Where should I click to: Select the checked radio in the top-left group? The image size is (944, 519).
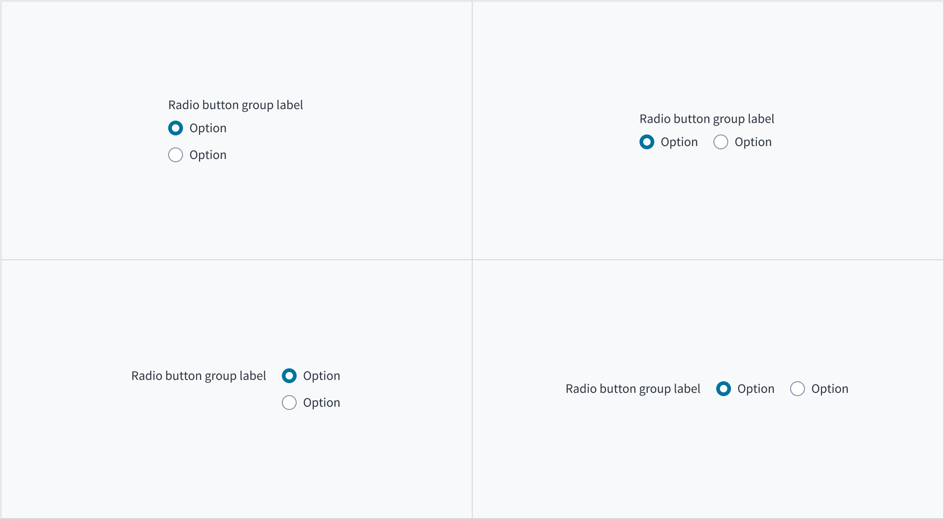click(176, 128)
